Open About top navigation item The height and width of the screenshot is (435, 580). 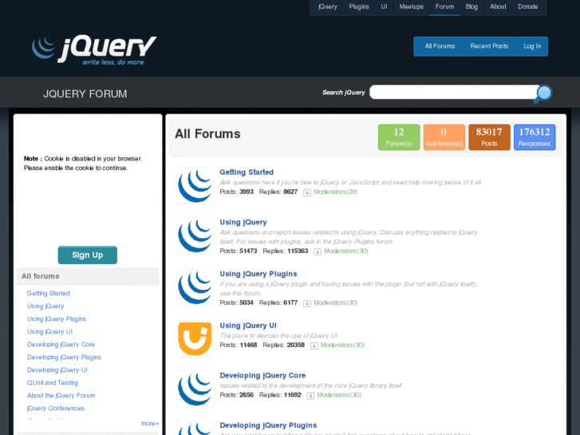[x=498, y=6]
